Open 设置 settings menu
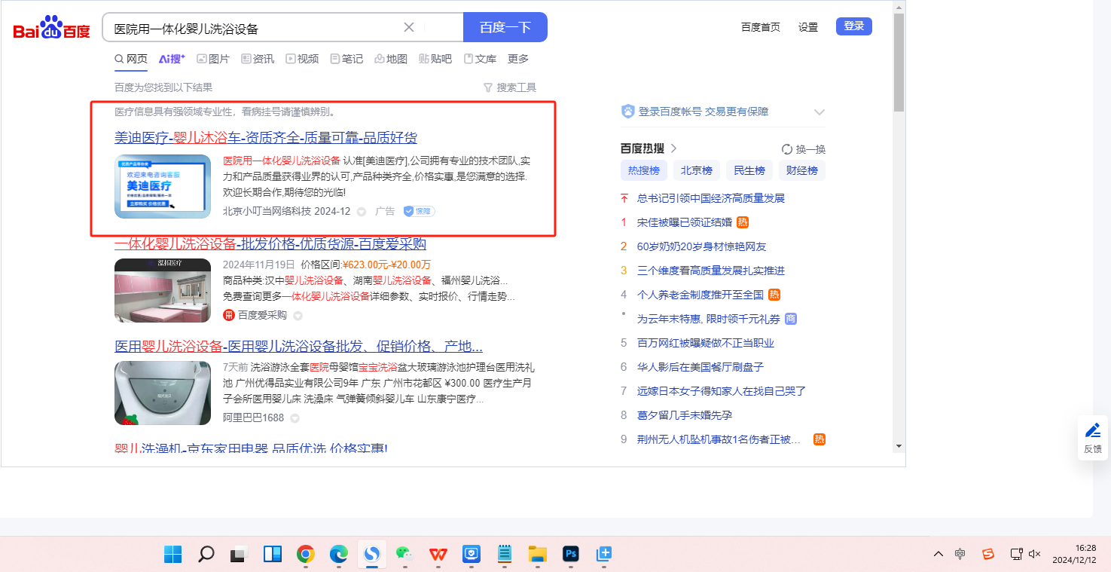Viewport: 1111px width, 572px height. pyautogui.click(x=807, y=27)
